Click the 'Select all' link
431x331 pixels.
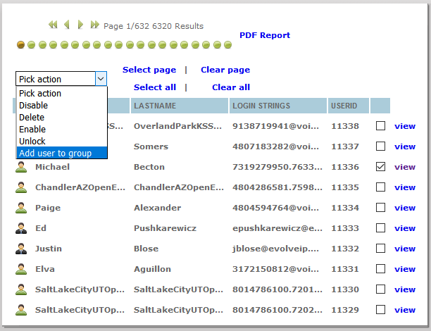coord(155,87)
